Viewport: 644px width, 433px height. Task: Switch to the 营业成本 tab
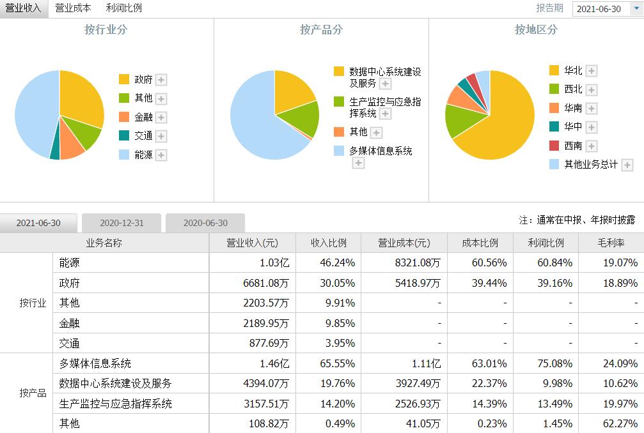tap(73, 8)
